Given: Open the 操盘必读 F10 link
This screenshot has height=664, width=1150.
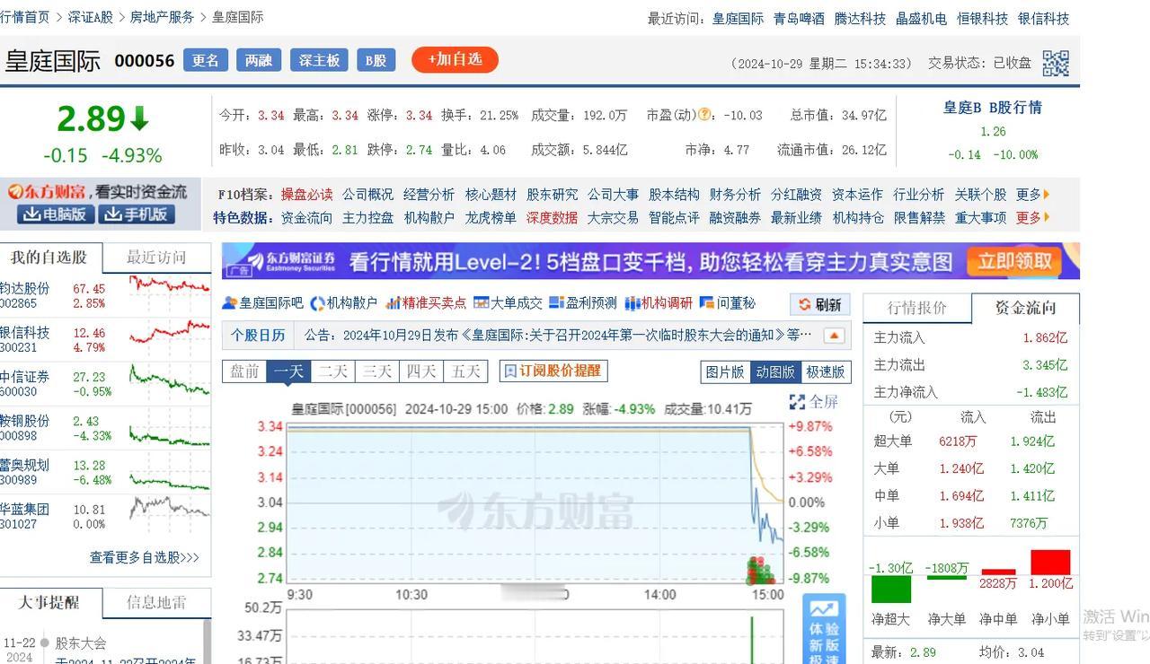Looking at the screenshot, I should coord(306,195).
